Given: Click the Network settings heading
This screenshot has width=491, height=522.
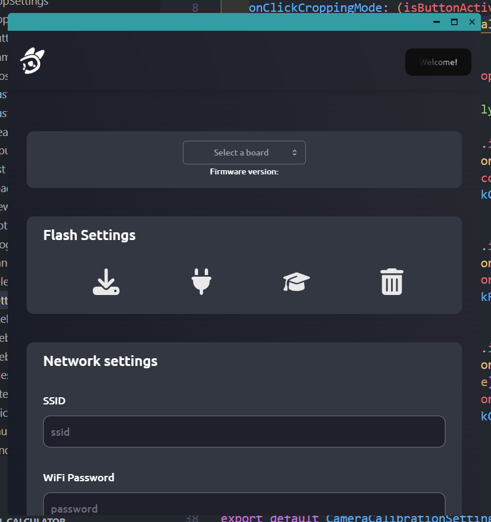Looking at the screenshot, I should point(100,361).
